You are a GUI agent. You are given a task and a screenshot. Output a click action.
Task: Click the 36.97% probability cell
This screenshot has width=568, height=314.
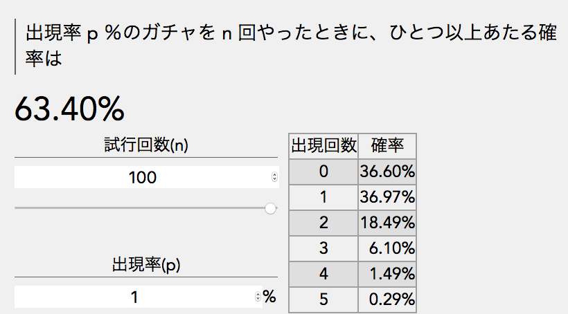click(x=387, y=198)
